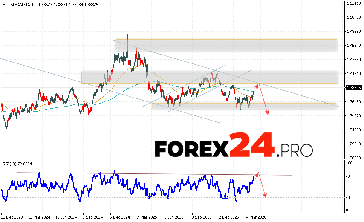Click the red upward arrowhead near current price
364x222 pixels.
click(x=257, y=86)
